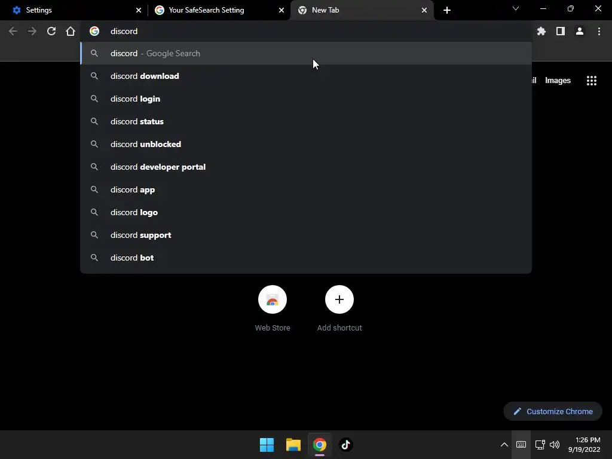Screen dimensions: 612x459
Task: Open File Explorer from the taskbar
Action: click(293, 445)
